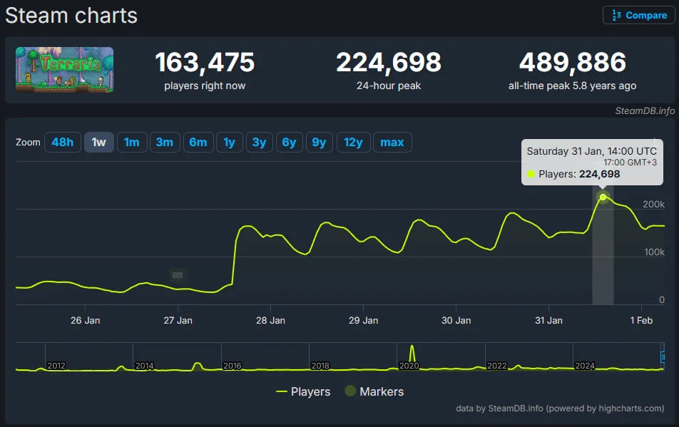679x427 pixels.
Task: Click the navigator range handle at right end
Action: coord(663,357)
